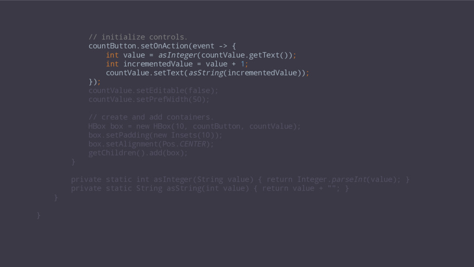Screen dimensions: 474x267
Task: Click the private static String asString method
Action: point(210,188)
